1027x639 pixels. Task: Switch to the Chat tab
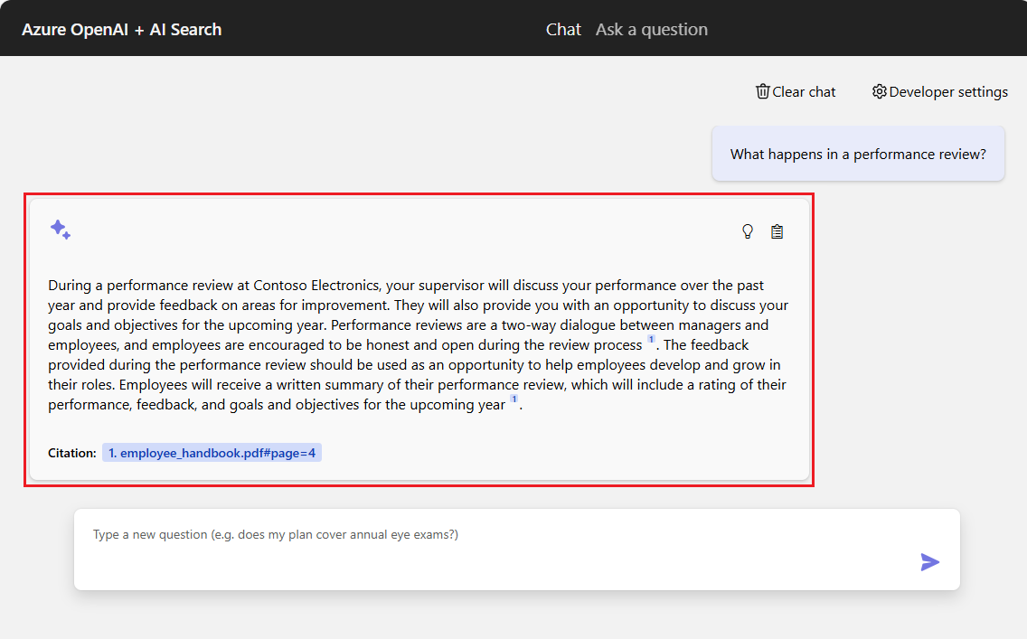[563, 29]
